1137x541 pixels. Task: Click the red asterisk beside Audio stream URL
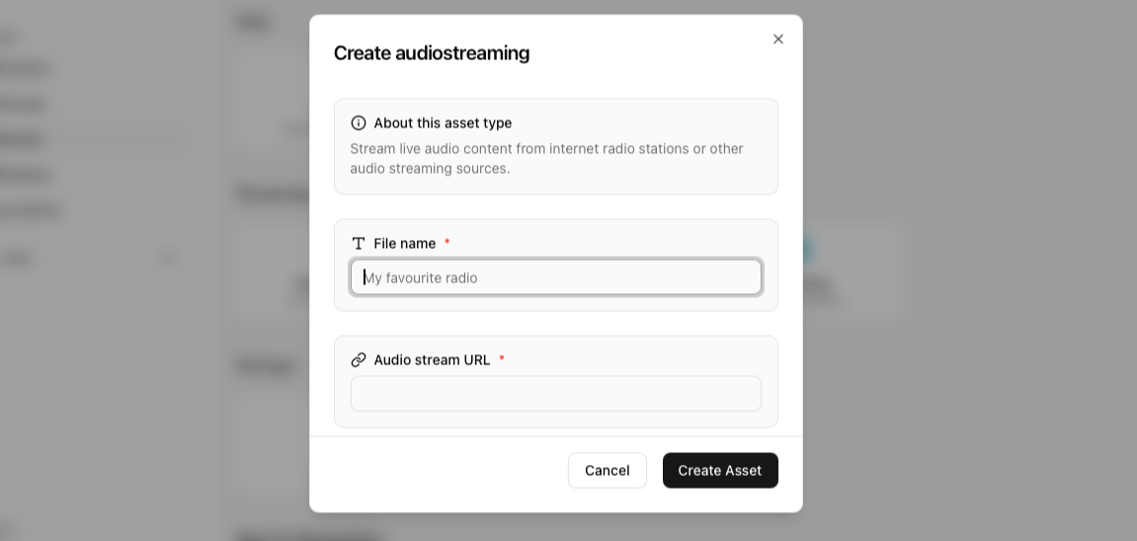pyautogui.click(x=502, y=359)
